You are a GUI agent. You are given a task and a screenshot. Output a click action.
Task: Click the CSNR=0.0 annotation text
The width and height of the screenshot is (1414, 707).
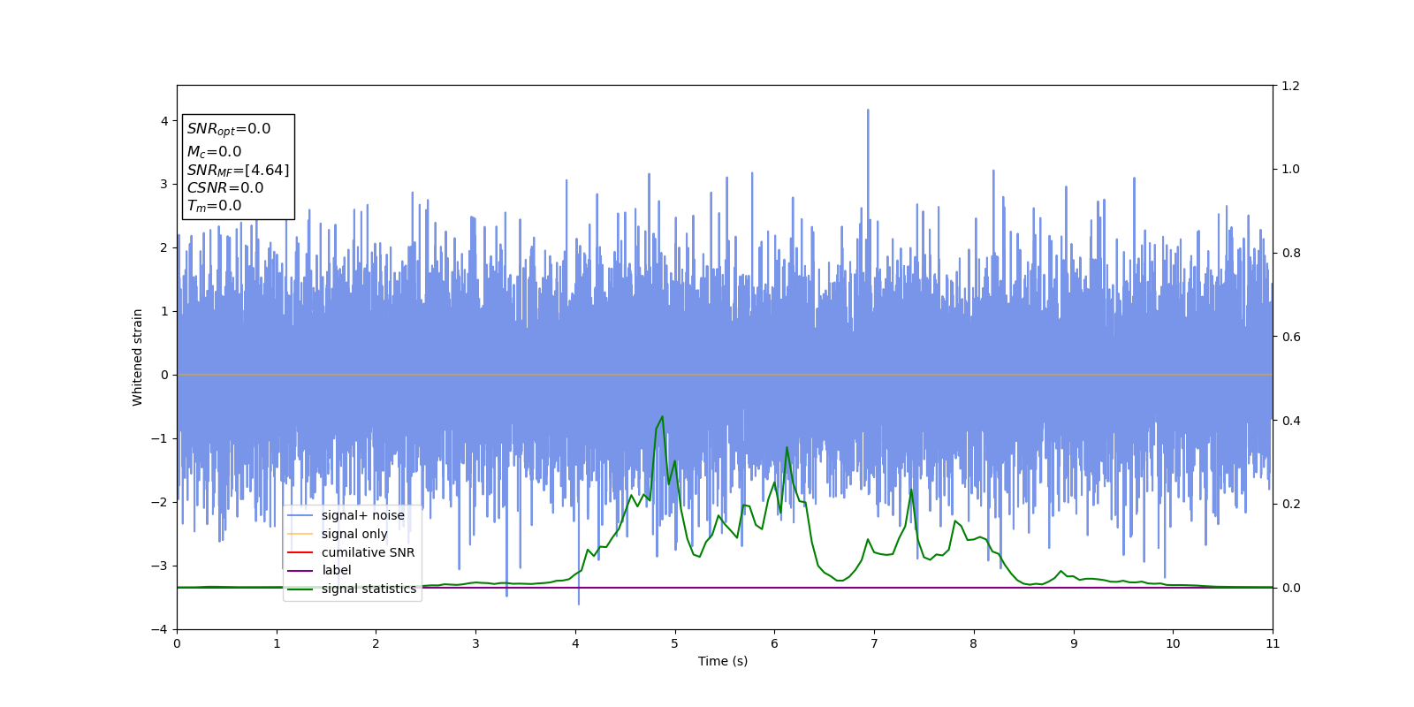(x=225, y=187)
